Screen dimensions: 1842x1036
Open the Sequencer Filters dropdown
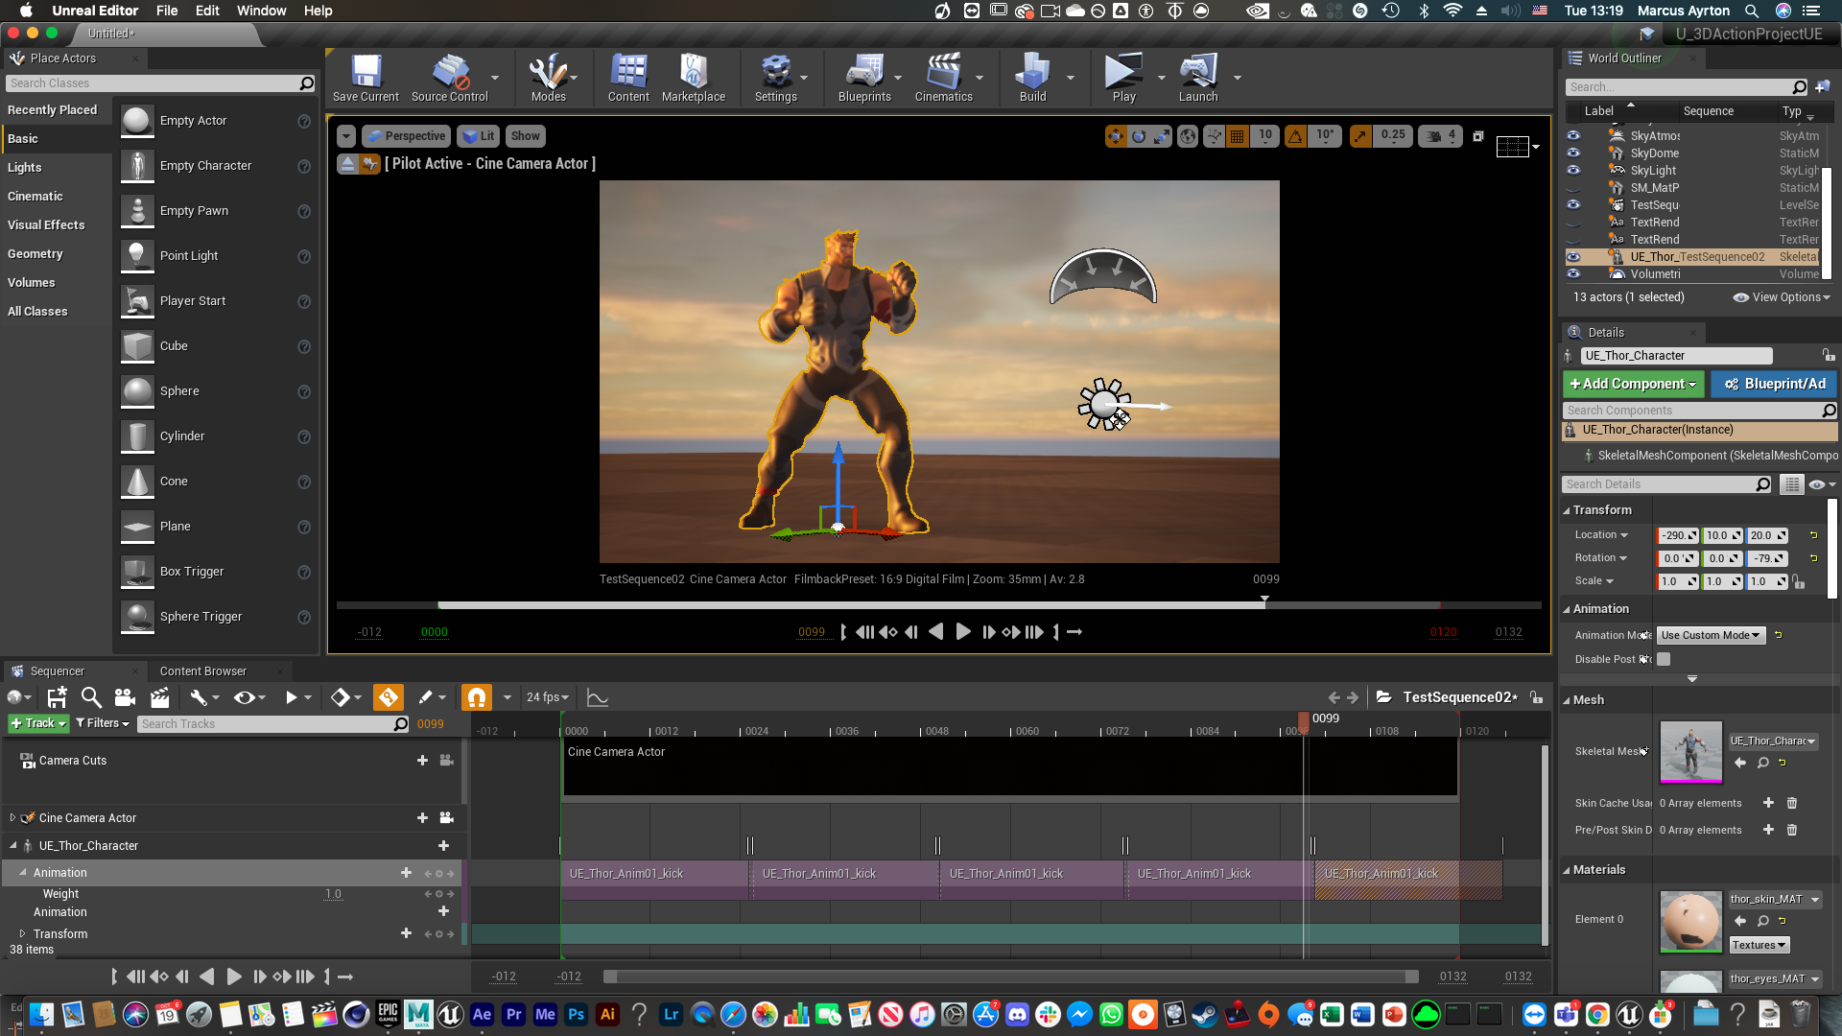pos(102,723)
